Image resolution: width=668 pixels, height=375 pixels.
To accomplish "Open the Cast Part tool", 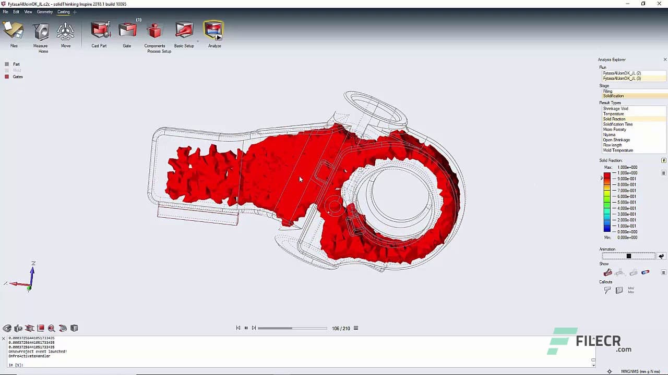I will click(99, 31).
